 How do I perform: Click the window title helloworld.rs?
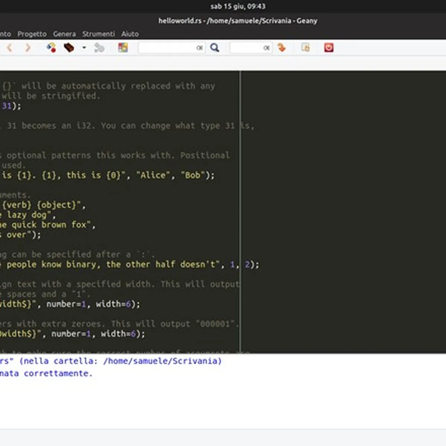238,21
